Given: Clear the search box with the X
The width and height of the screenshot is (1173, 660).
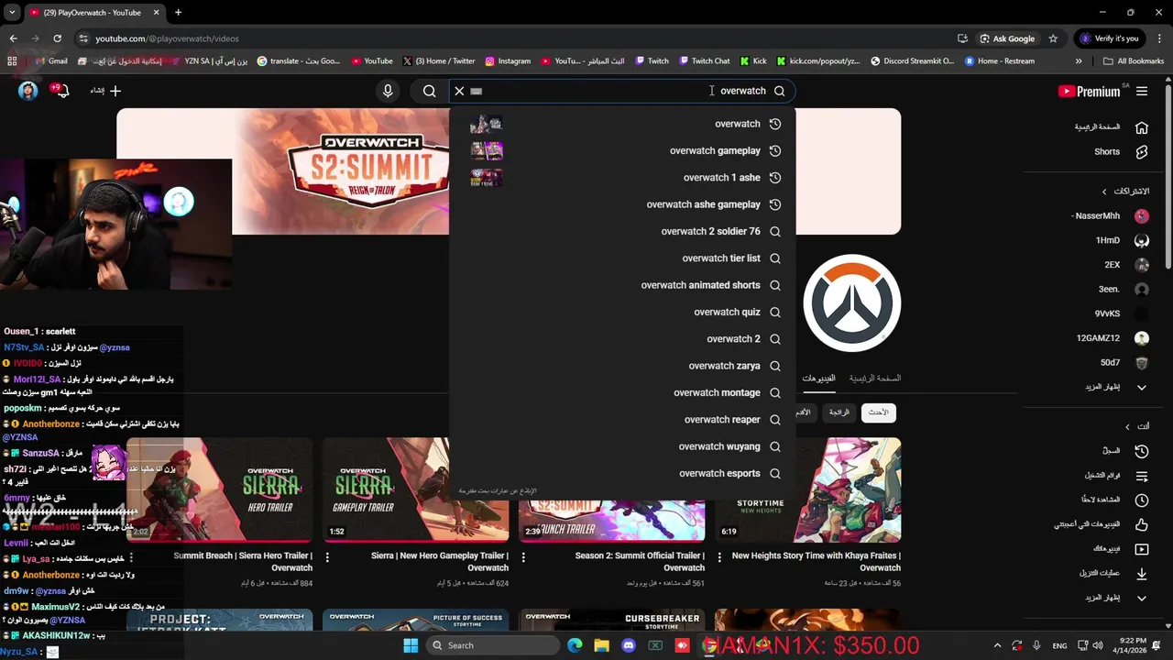Looking at the screenshot, I should click(x=459, y=91).
